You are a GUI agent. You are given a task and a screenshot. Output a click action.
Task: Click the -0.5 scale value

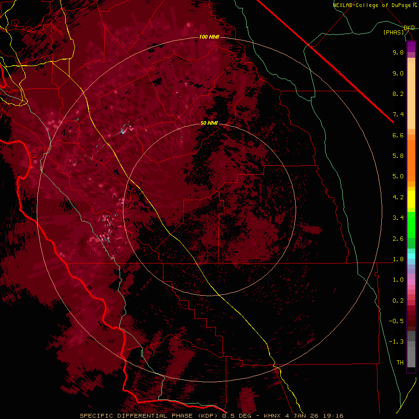click(x=396, y=321)
